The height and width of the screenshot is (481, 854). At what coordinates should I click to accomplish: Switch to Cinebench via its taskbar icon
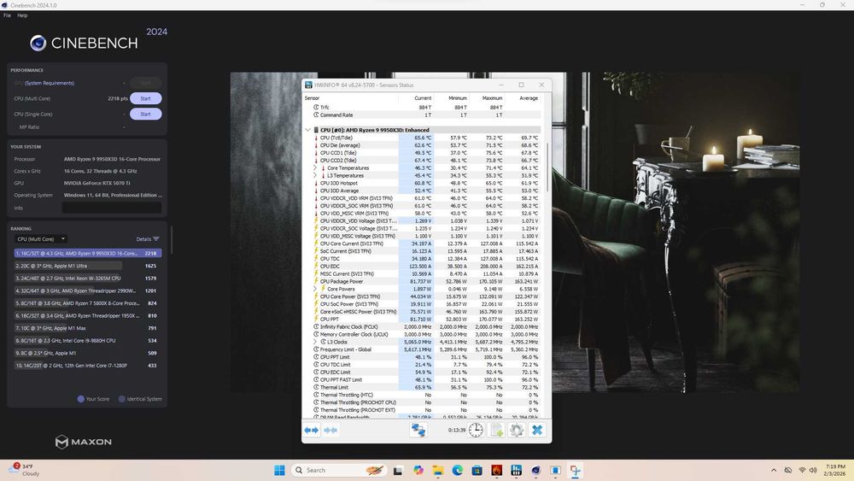click(536, 470)
